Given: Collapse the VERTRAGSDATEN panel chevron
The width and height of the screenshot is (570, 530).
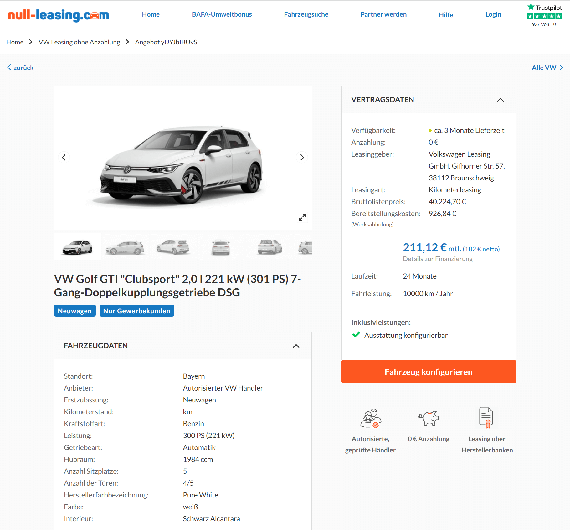Looking at the screenshot, I should (501, 100).
